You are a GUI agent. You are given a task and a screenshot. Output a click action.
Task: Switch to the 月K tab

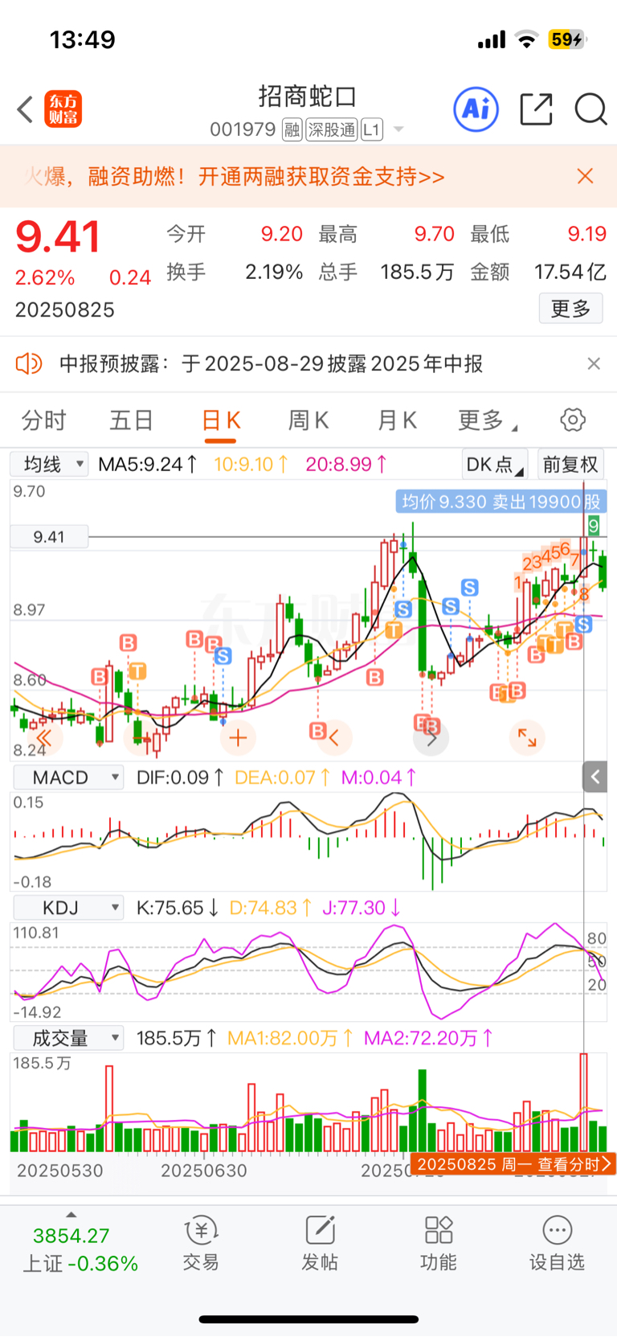pyautogui.click(x=397, y=420)
